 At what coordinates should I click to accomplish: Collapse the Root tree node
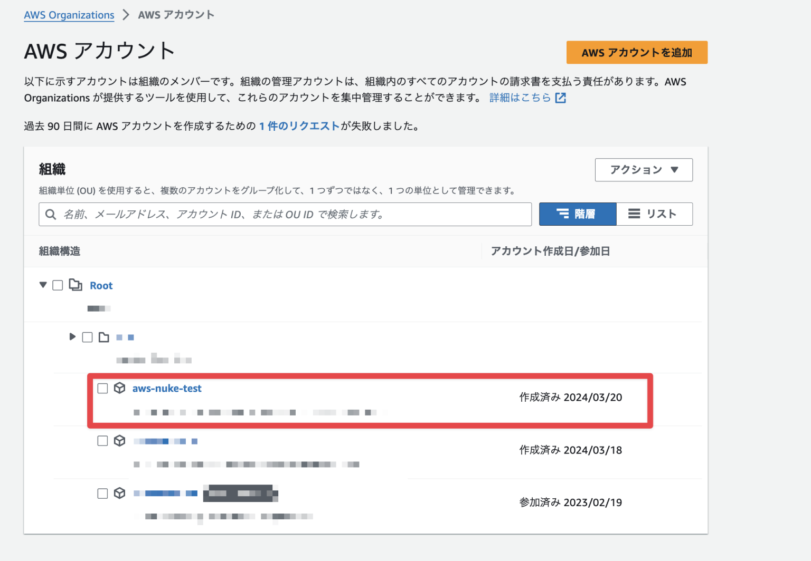coord(43,285)
